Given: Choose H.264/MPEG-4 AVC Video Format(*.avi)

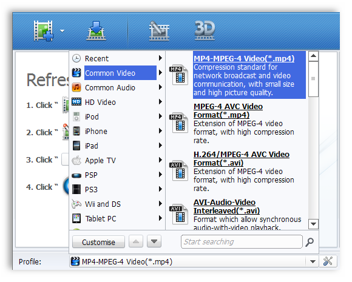Looking at the screenshot, I should 242,159.
